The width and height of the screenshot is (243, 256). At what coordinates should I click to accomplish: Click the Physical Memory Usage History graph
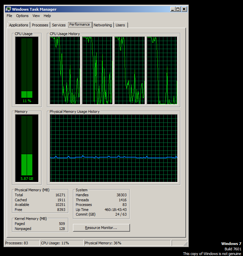tap(114, 148)
